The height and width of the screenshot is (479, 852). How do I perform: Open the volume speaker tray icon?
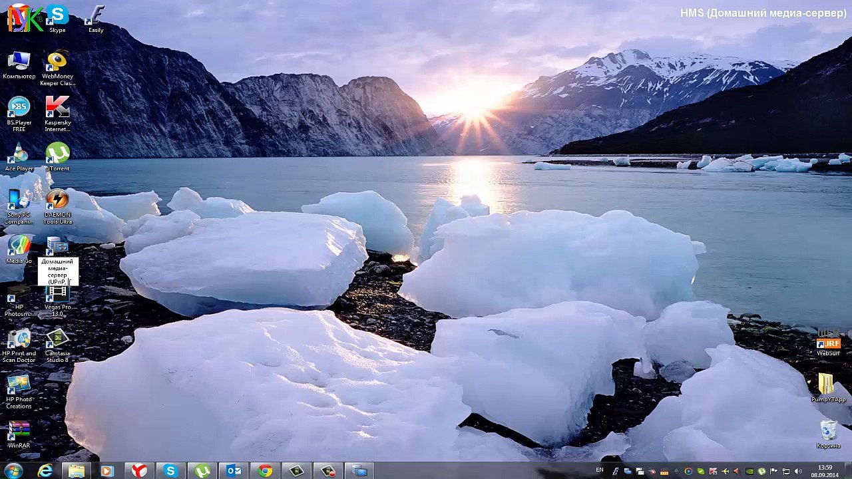(797, 471)
